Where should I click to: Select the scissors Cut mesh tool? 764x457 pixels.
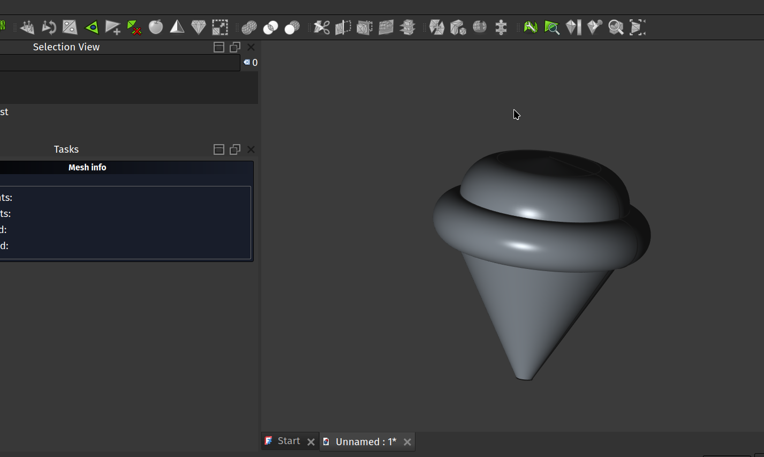point(322,27)
